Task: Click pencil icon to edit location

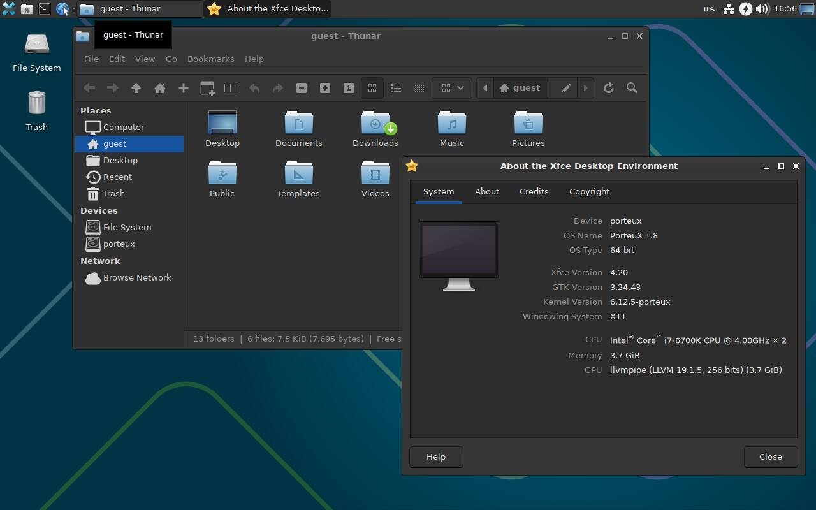Action: [x=566, y=88]
